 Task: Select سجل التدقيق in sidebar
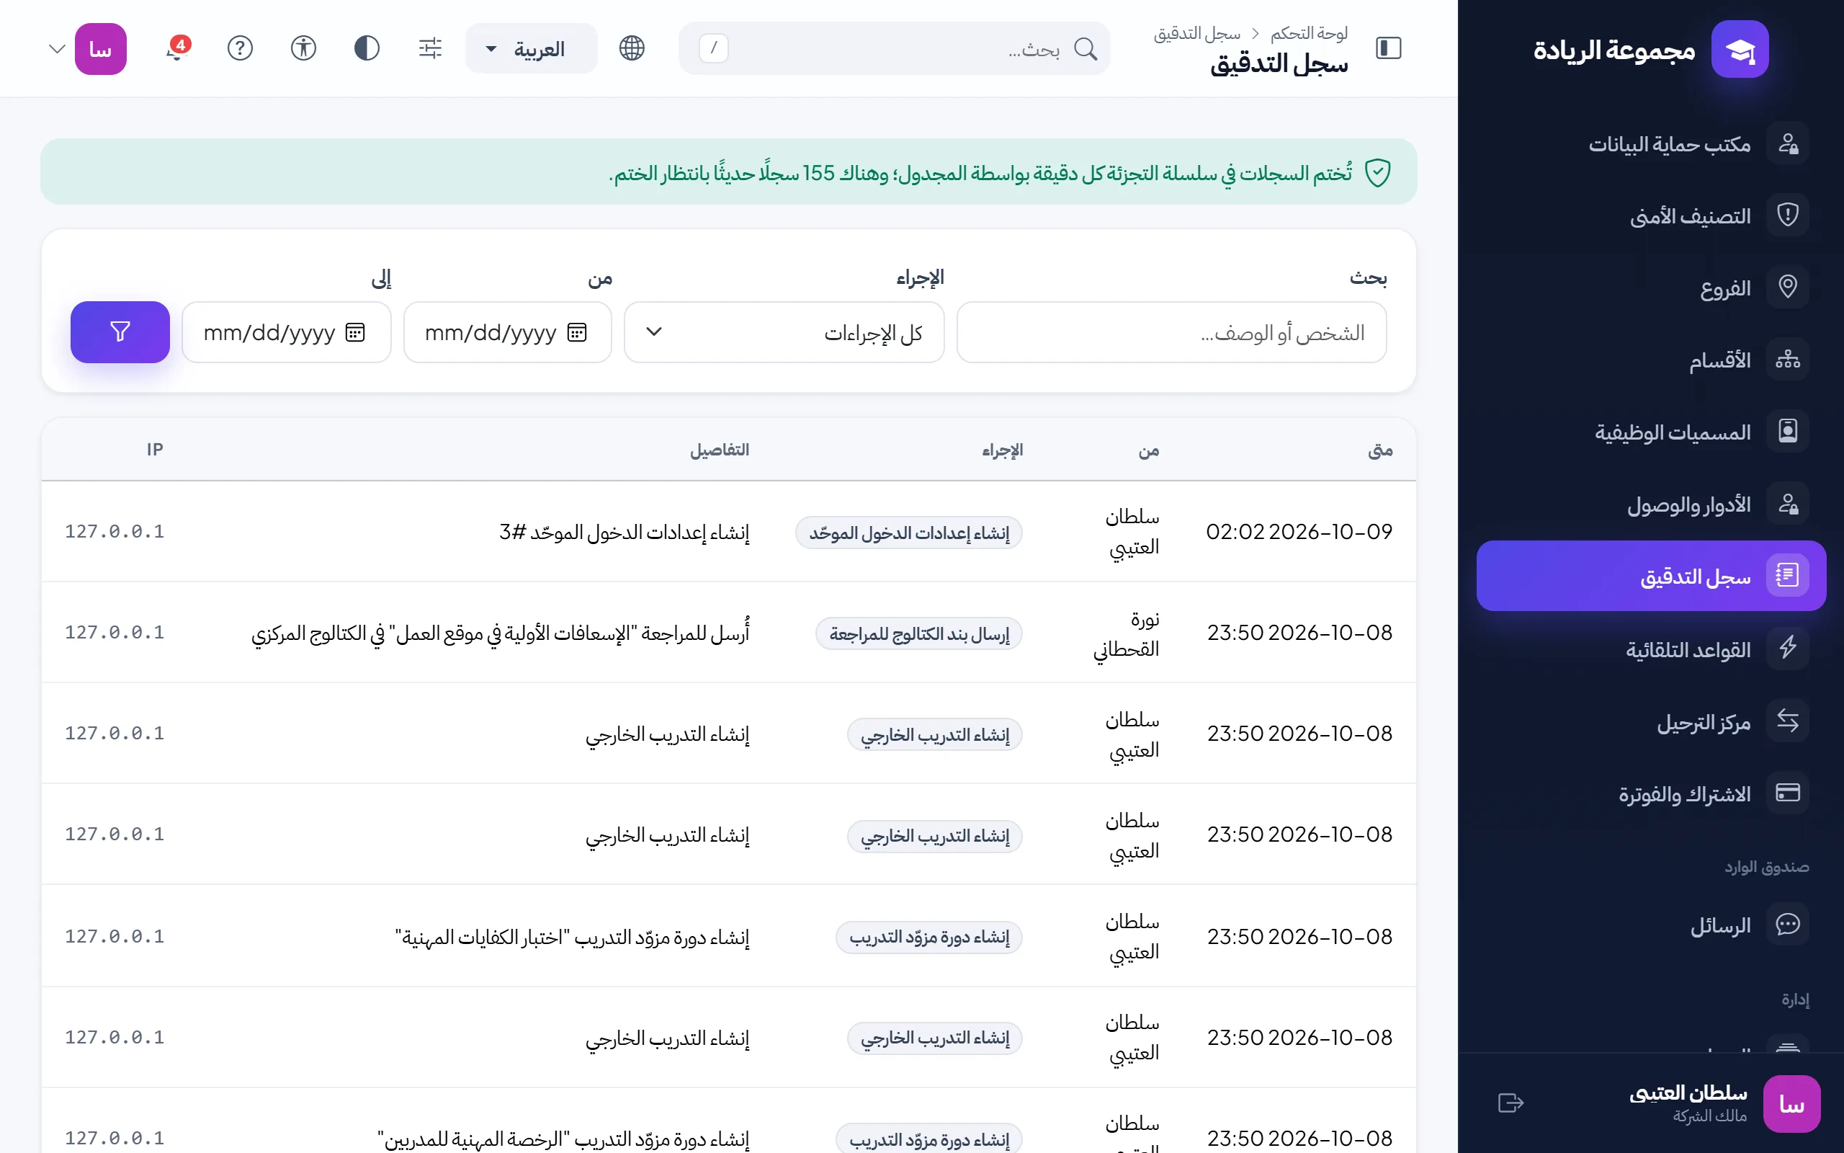click(x=1651, y=576)
